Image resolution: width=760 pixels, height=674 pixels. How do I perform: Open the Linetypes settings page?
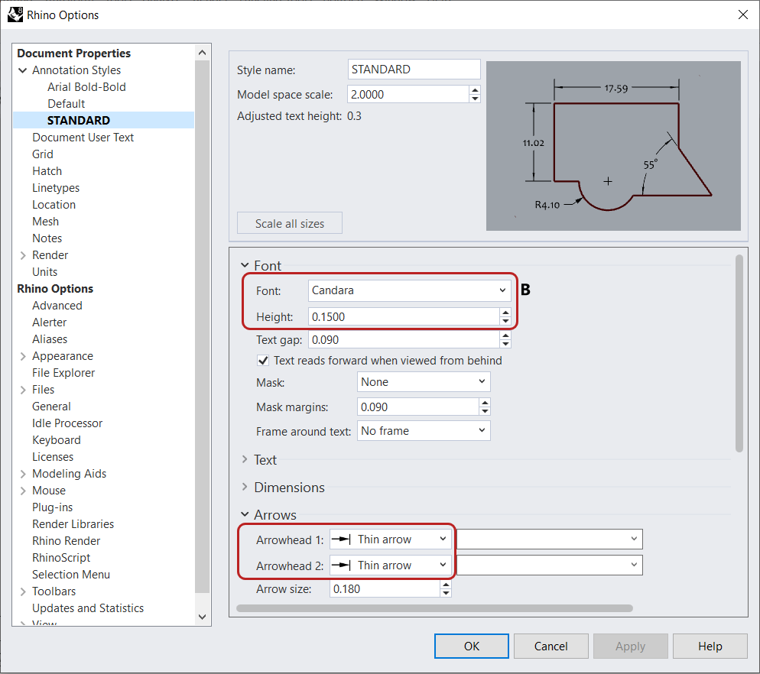[56, 188]
